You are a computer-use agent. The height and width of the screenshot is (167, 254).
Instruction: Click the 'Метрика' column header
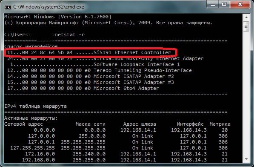[220, 124]
